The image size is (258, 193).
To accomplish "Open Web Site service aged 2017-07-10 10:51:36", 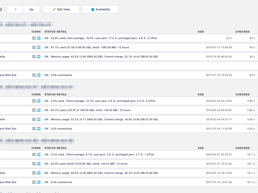I will click(8, 182).
